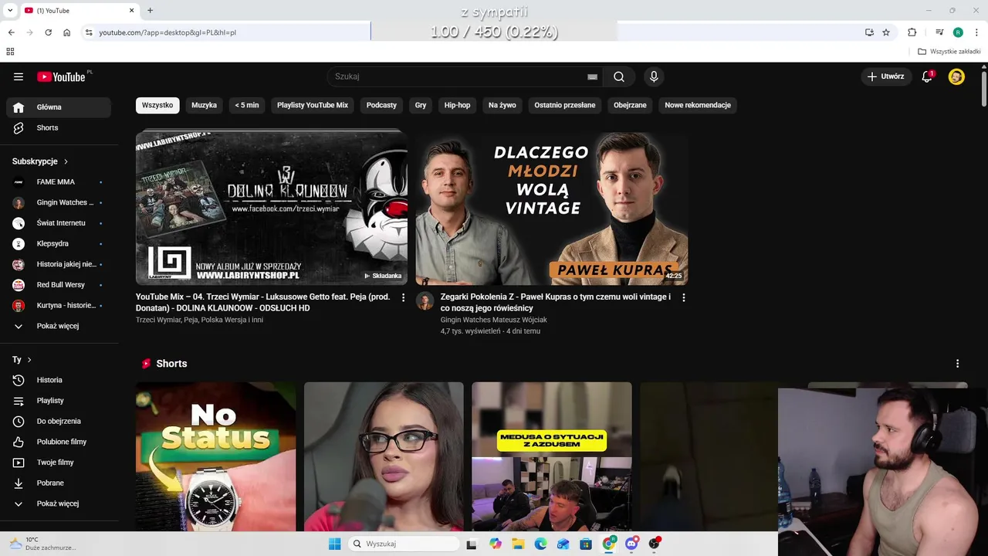Image resolution: width=988 pixels, height=556 pixels.
Task: Open options for YouTube Mix video
Action: 403,297
